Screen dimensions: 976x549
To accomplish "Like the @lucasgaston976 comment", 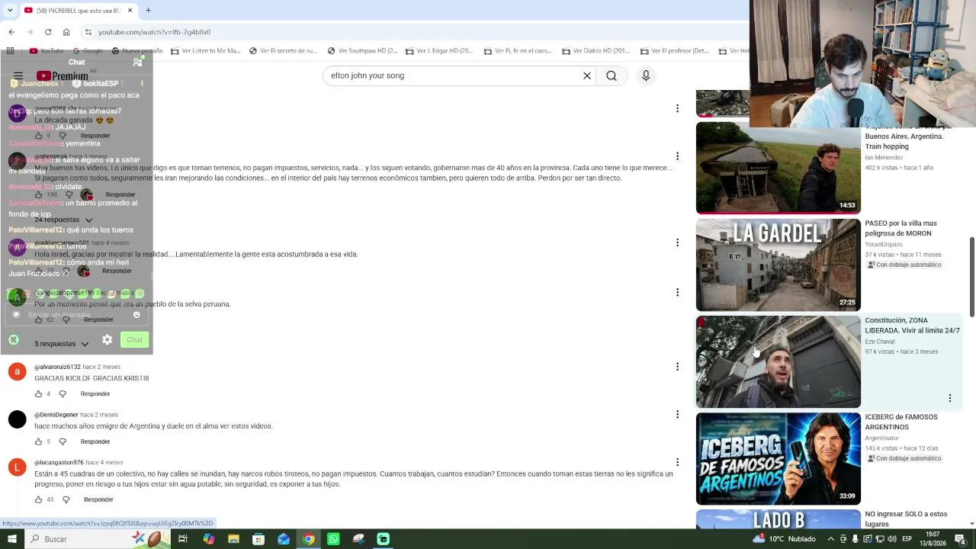I will [x=38, y=499].
